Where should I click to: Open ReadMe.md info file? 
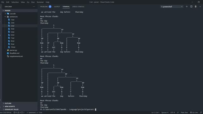(x=14, y=53)
